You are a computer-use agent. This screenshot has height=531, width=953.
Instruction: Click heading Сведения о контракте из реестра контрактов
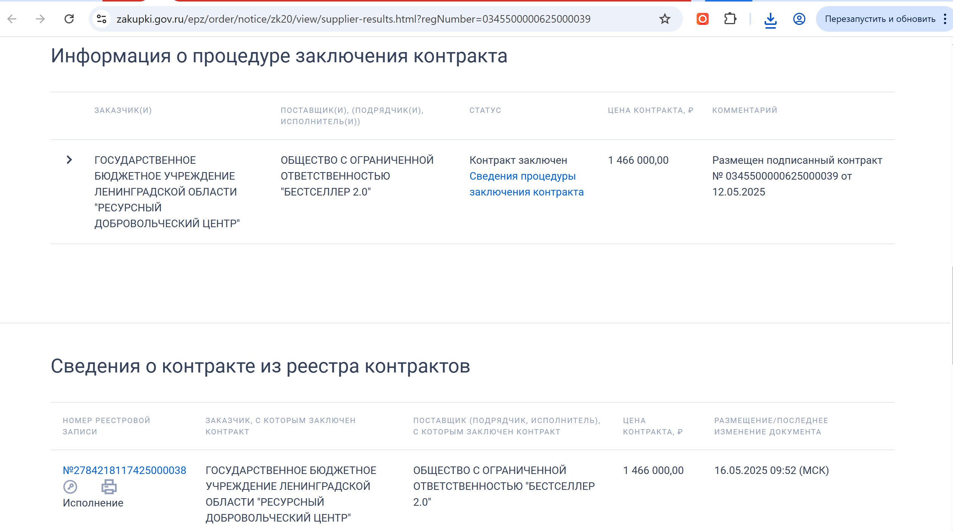261,366
